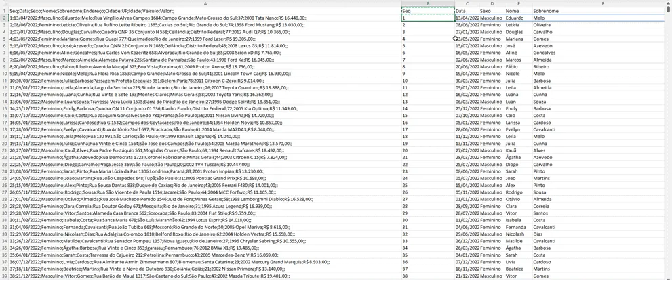The height and width of the screenshot is (281, 672).
Task: Click the Seq cell with value 12 in column B
Action: [428, 95]
